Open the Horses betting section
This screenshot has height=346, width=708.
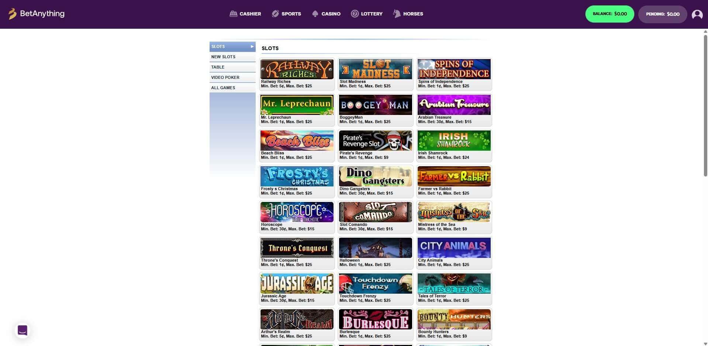[397, 14]
